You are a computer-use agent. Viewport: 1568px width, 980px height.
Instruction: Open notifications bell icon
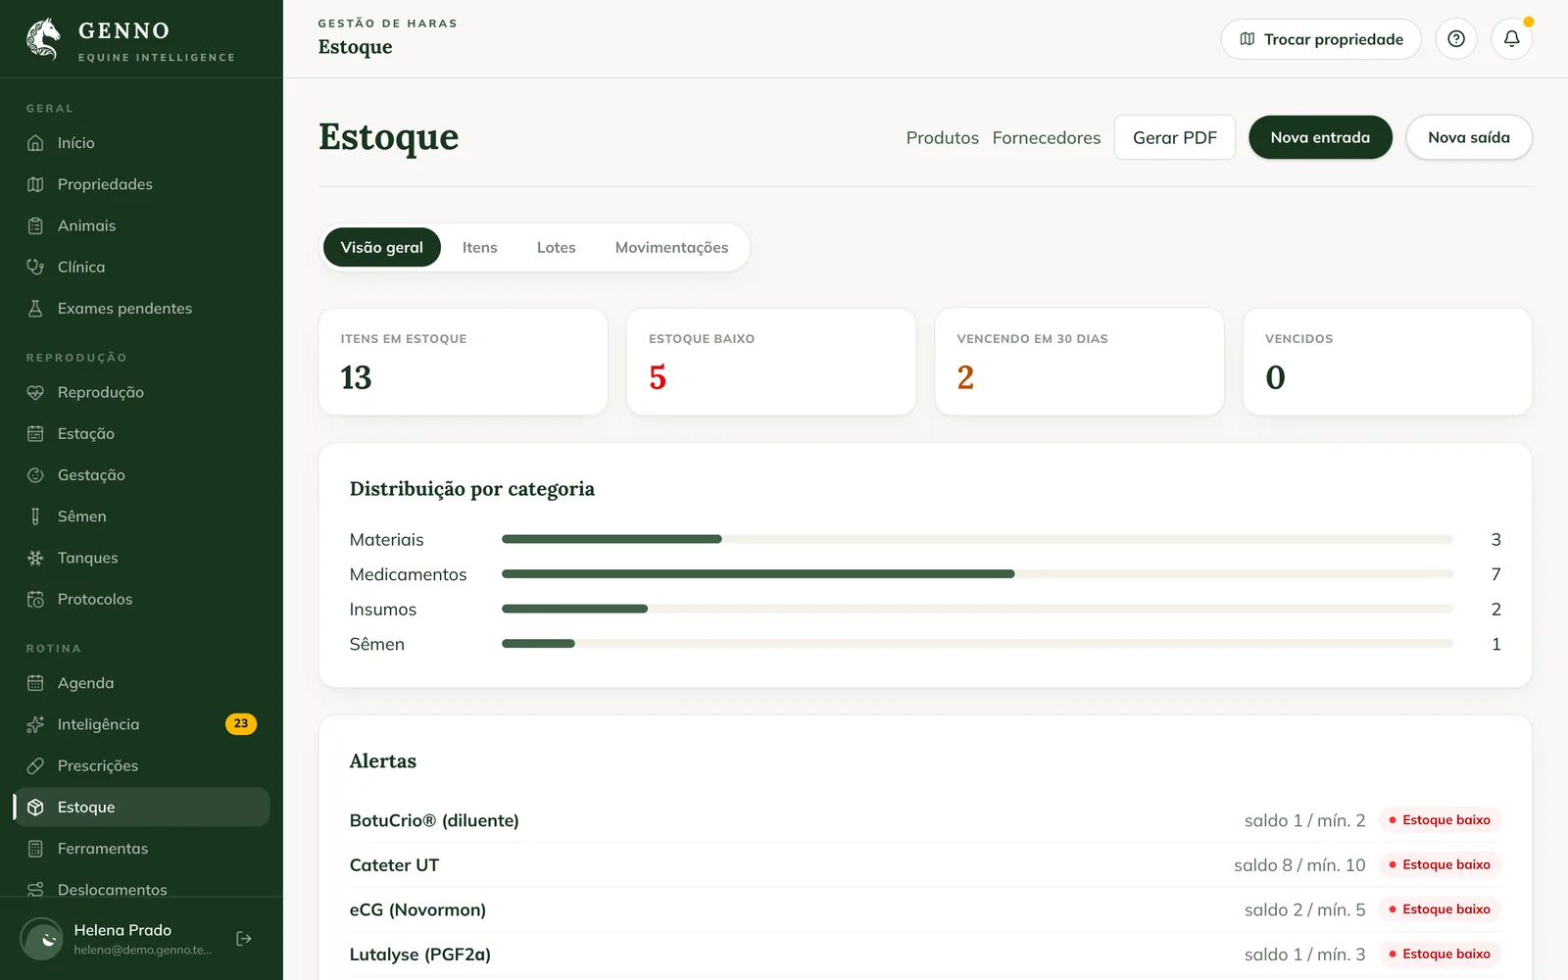tap(1512, 39)
